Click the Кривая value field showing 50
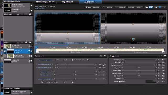Screen dimensions: 168x95 [x=84, y=60]
